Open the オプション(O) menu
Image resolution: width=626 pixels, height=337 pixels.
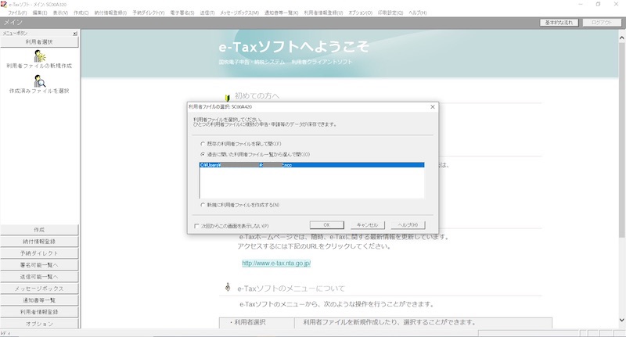point(360,13)
